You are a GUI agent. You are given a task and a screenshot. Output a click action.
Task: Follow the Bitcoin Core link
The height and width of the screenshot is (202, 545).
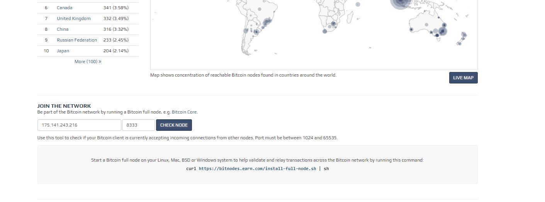point(184,112)
